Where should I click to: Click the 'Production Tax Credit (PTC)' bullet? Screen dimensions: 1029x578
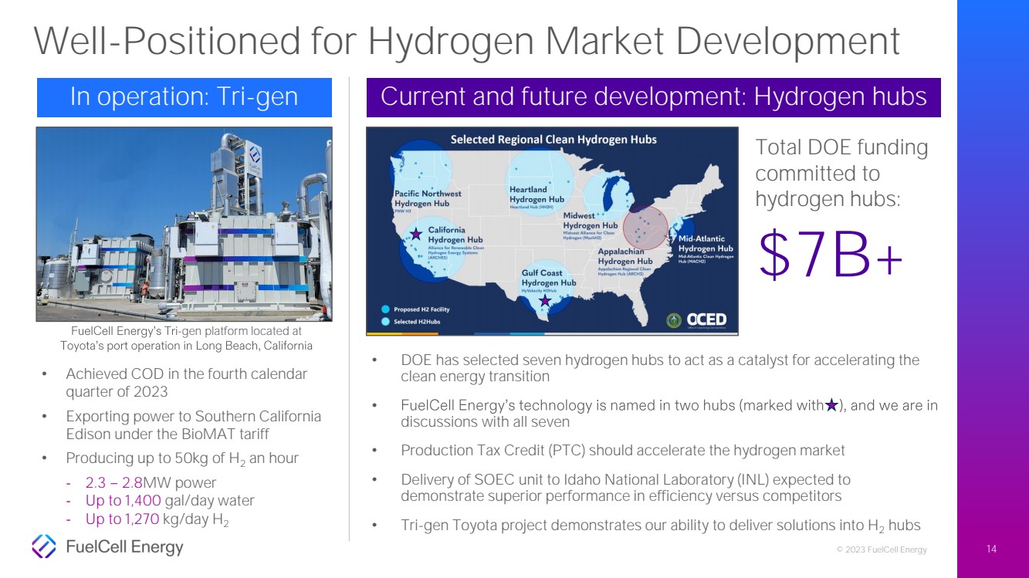tap(623, 450)
